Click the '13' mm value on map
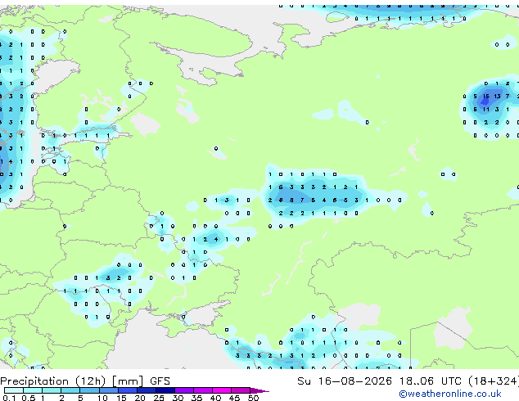Screen dimensions: 519x401 (497, 97)
